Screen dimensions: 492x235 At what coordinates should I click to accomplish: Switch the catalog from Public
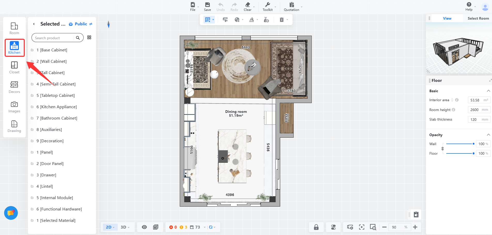click(81, 24)
